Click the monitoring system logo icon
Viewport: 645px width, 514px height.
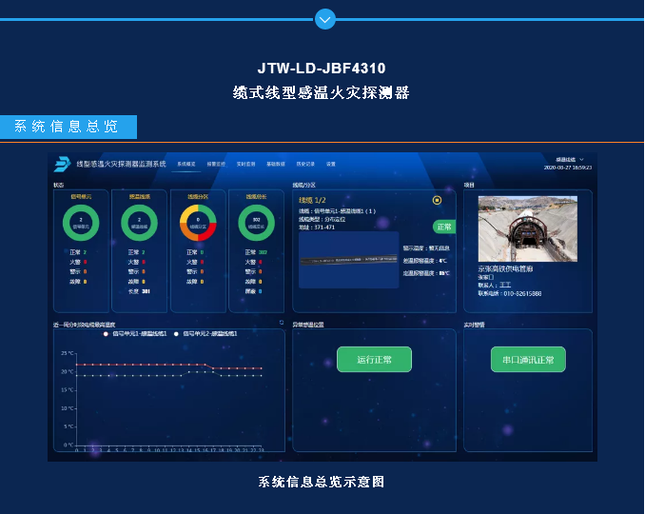(63, 164)
